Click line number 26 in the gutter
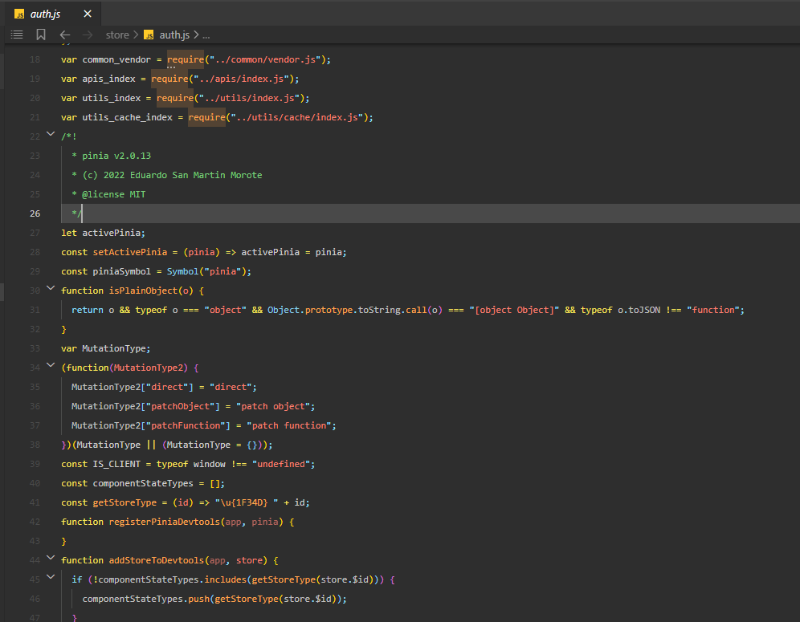This screenshot has width=800, height=622. [x=35, y=213]
